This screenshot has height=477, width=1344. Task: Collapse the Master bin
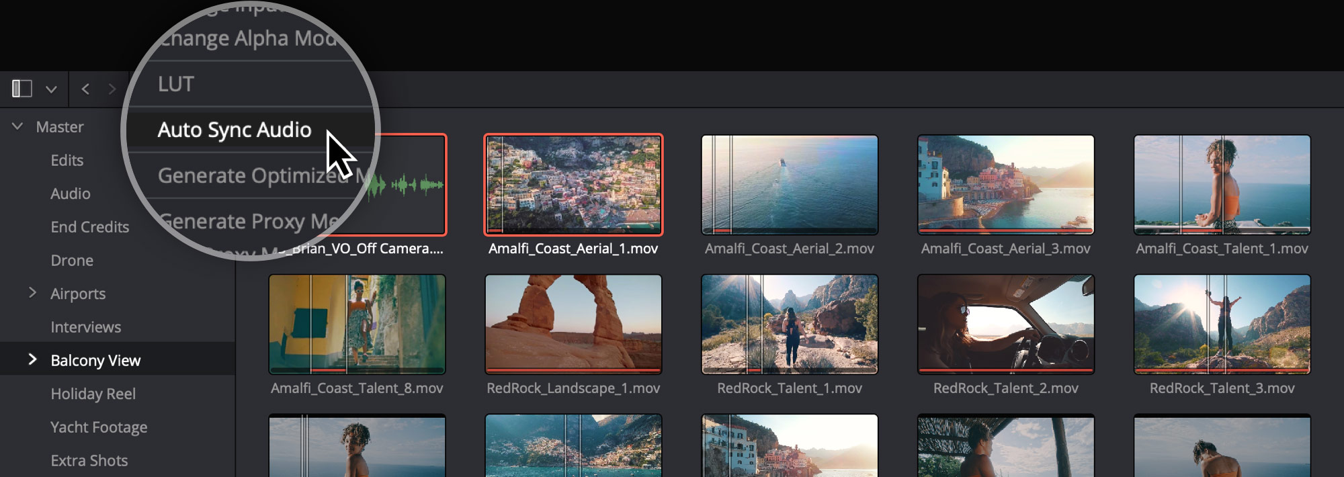pyautogui.click(x=17, y=126)
